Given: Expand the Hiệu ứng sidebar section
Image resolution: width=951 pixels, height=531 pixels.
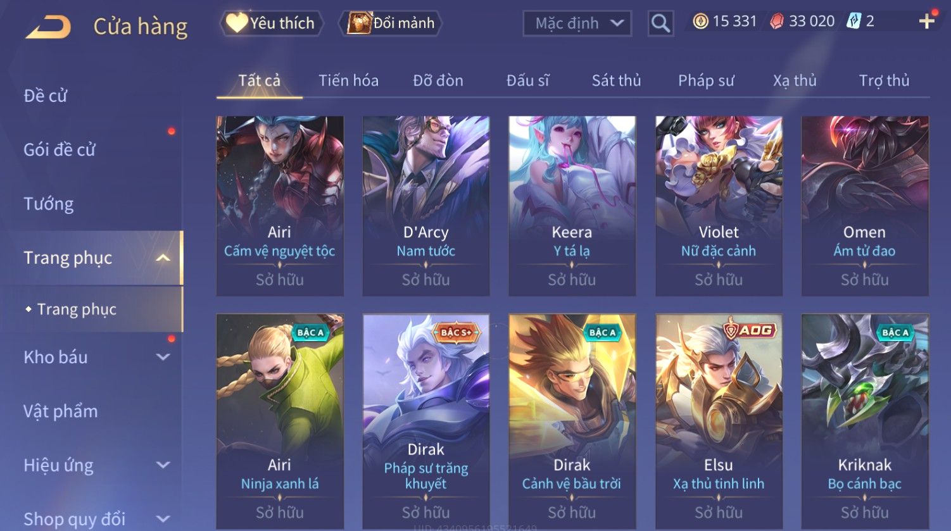Looking at the screenshot, I should pyautogui.click(x=163, y=465).
